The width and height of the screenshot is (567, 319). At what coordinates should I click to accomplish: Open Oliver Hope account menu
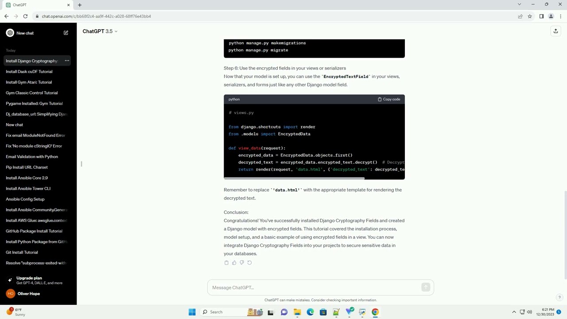pos(38,293)
